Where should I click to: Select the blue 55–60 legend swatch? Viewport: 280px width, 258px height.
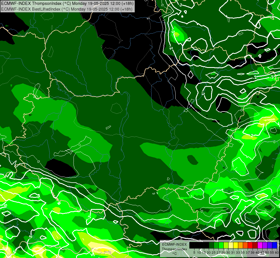point(275,245)
